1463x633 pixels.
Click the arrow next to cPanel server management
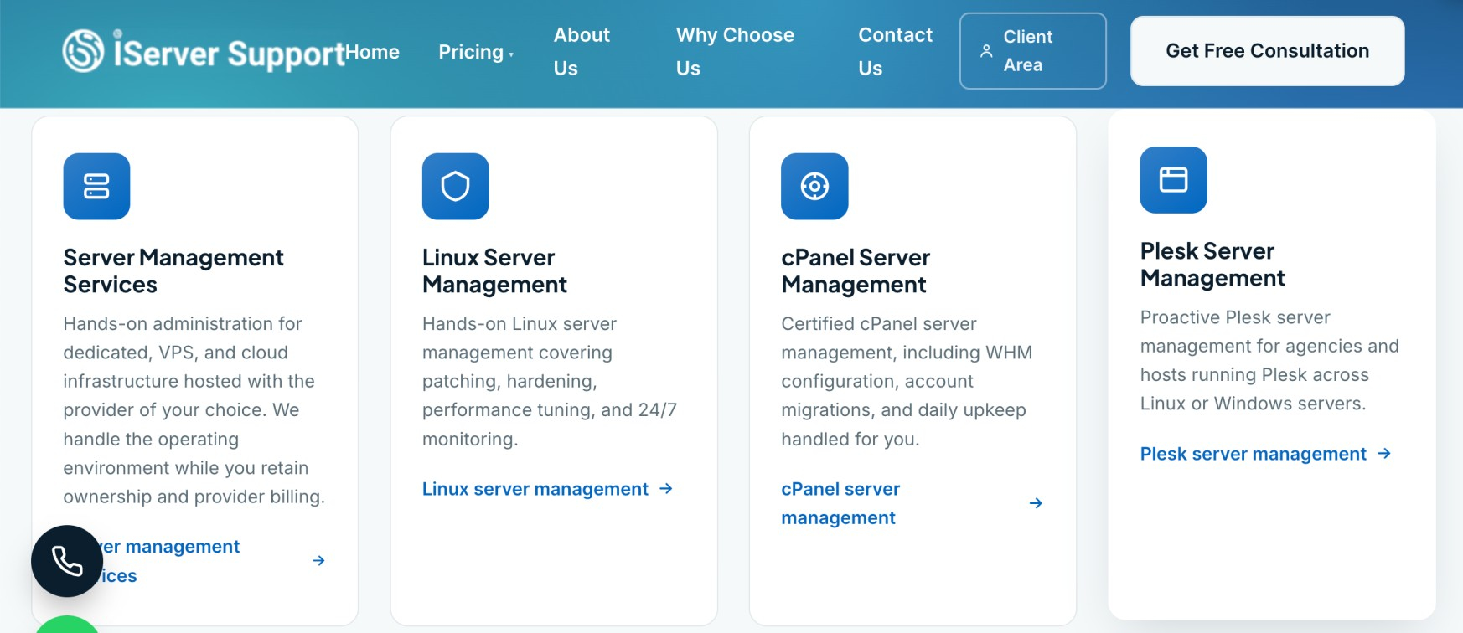point(1036,503)
